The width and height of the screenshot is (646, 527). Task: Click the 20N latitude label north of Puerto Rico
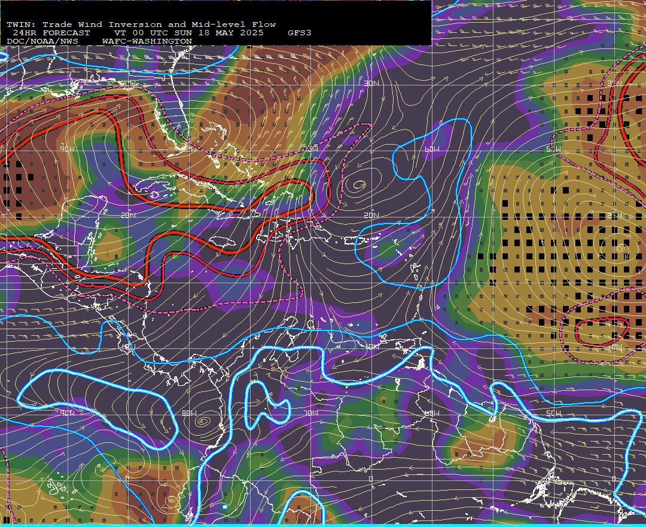371,215
